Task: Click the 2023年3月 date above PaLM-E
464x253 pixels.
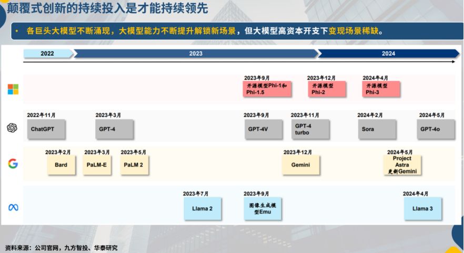Action: point(97,152)
